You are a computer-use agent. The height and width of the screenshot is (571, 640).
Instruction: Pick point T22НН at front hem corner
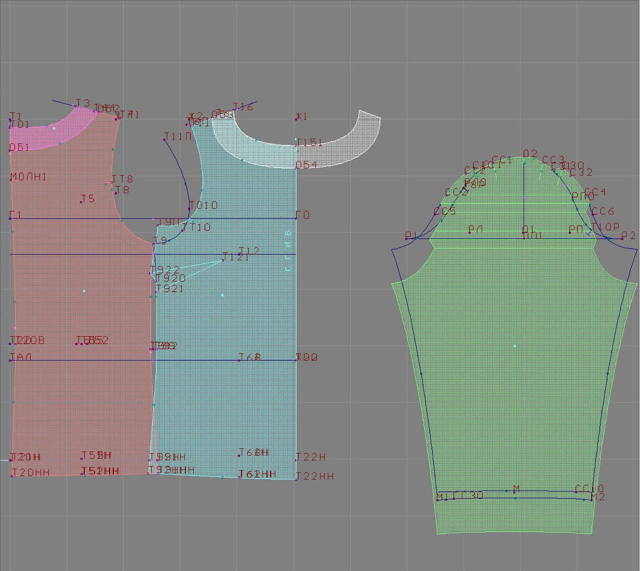296,479
